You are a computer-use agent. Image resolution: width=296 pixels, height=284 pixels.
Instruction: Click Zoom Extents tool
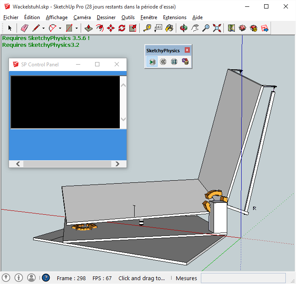click(217, 28)
